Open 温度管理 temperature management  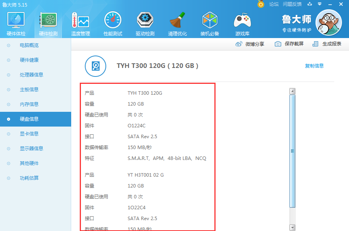[81, 24]
